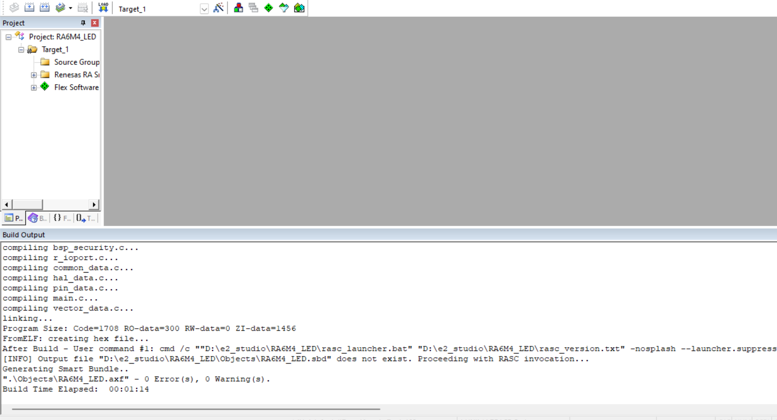Viewport: 777px width, 420px height.
Task: Open the Pack Installer icon
Action: (x=299, y=8)
